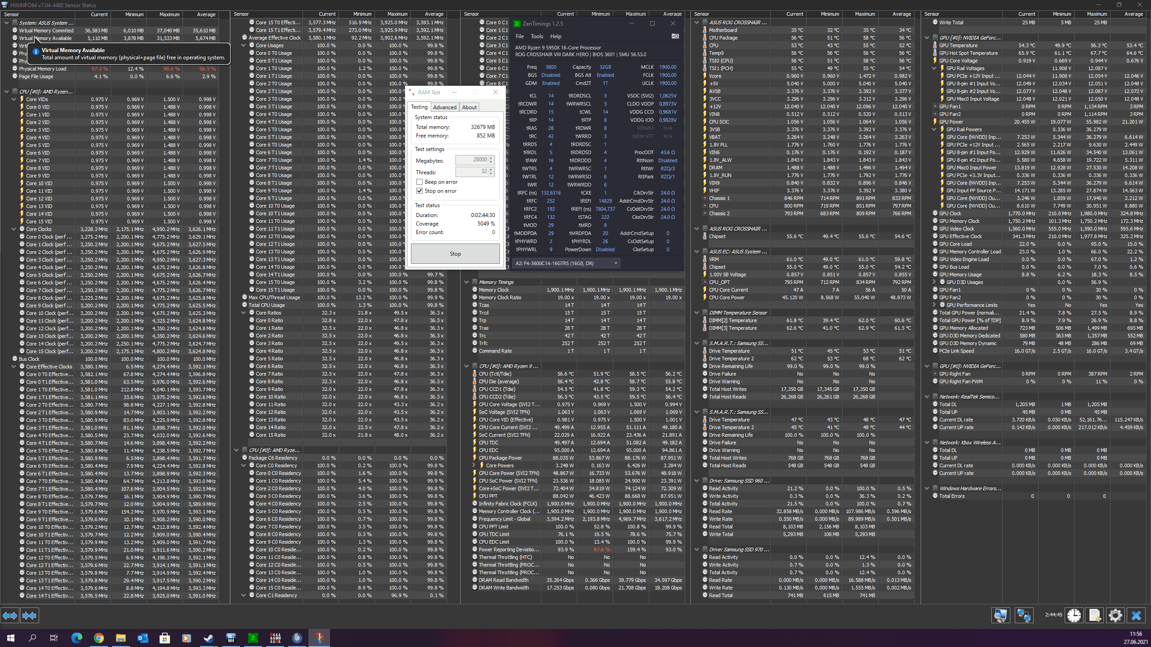1151x647 pixels.
Task: Open Task View on taskbar
Action: tap(54, 638)
